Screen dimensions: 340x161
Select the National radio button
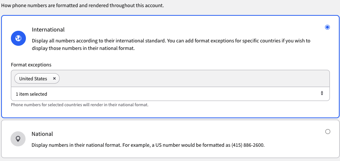[x=328, y=131]
